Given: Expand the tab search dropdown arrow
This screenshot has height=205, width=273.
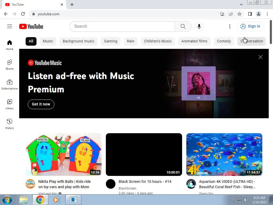Looking at the screenshot, I should pos(241,5).
